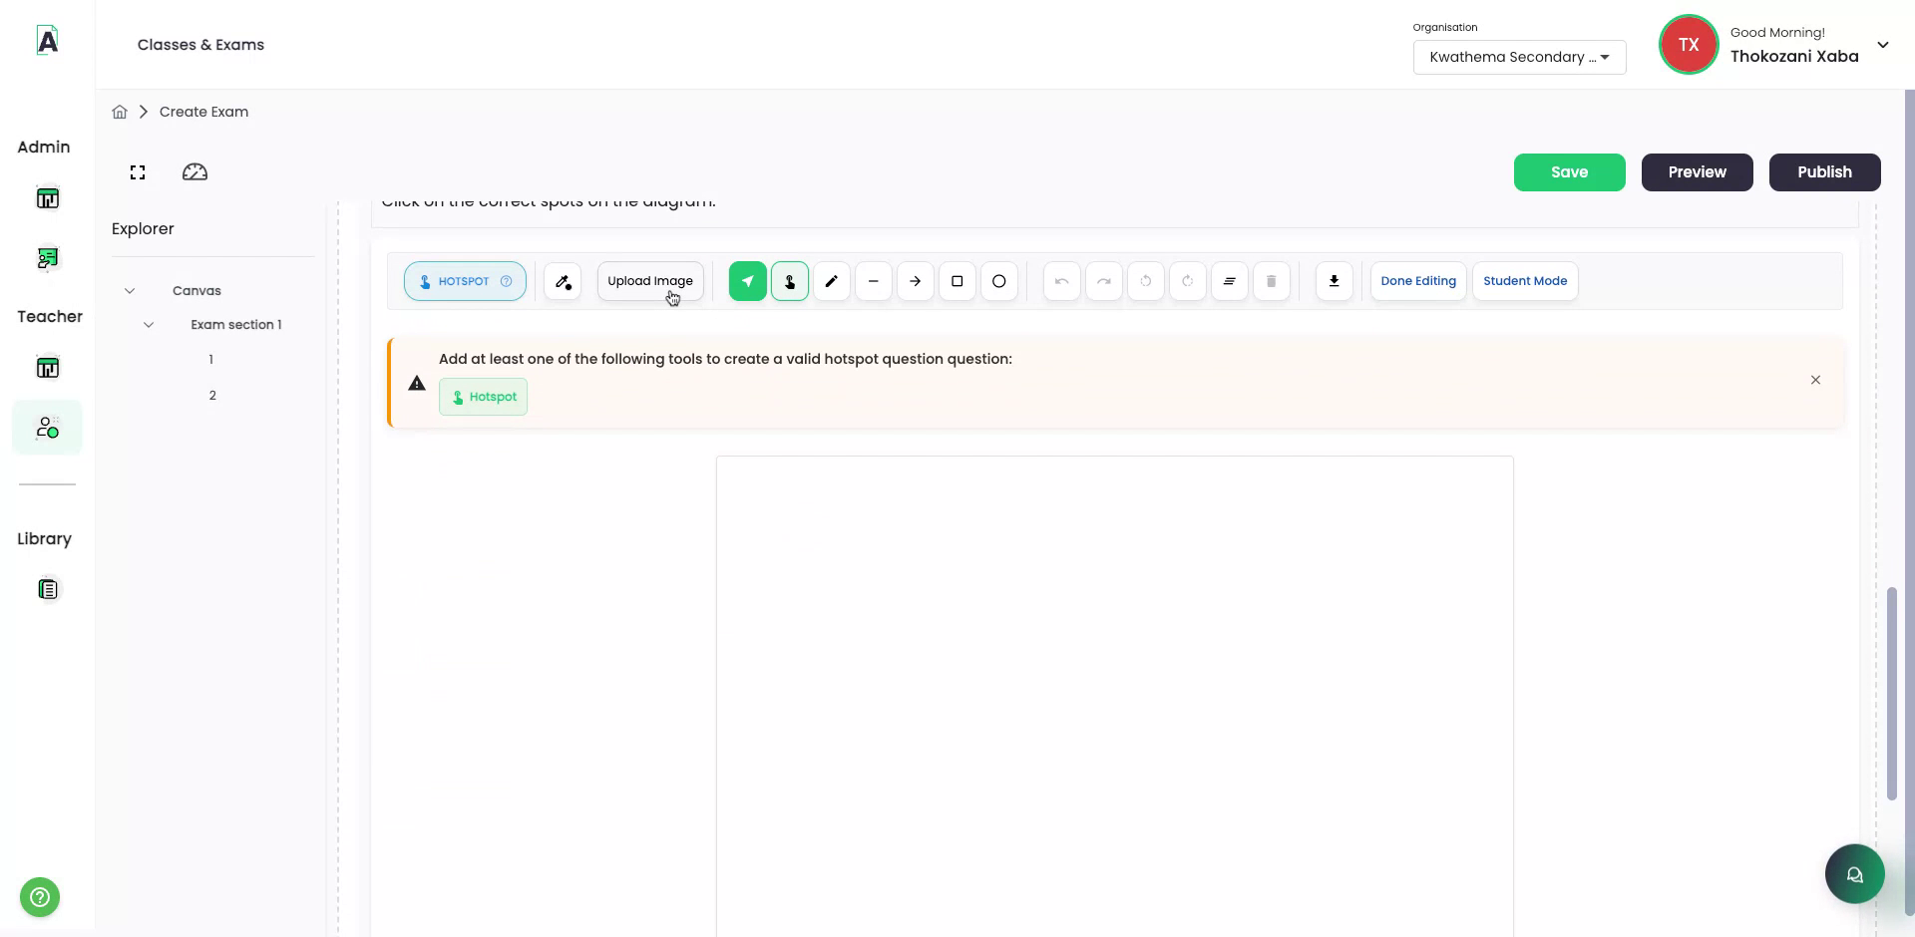Viewport: 1915px width, 937px height.
Task: Undo the last canvas action
Action: click(x=1060, y=280)
